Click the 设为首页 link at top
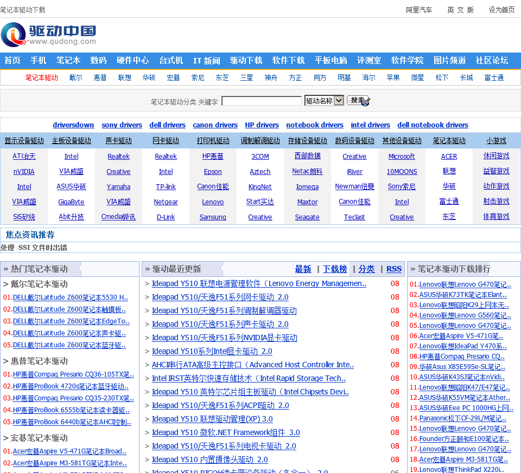Image resolution: width=521 pixels, height=473 pixels. click(x=501, y=10)
